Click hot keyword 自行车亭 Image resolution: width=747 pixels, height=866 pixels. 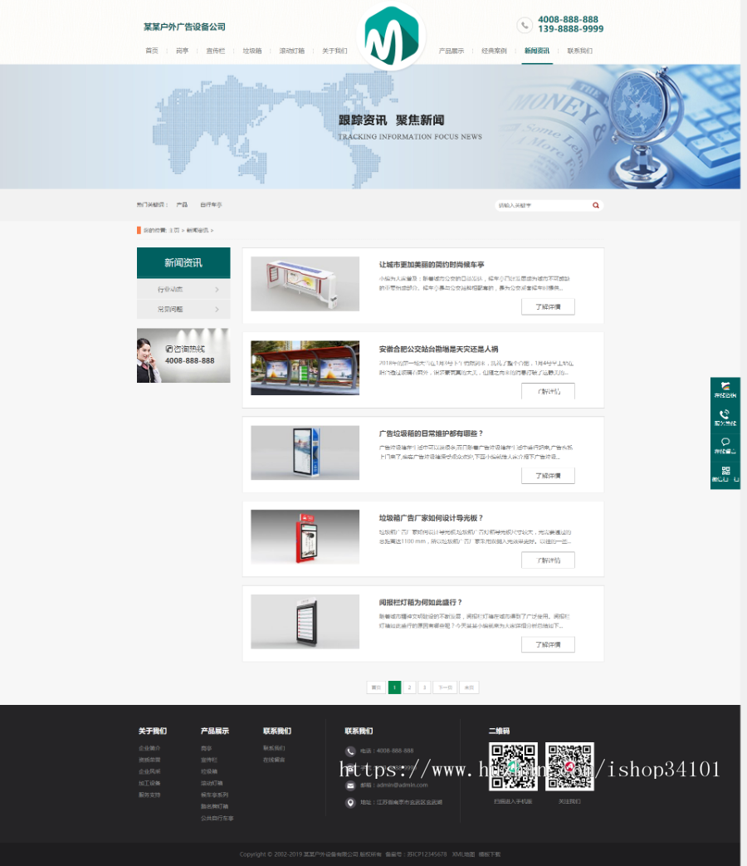pos(211,205)
